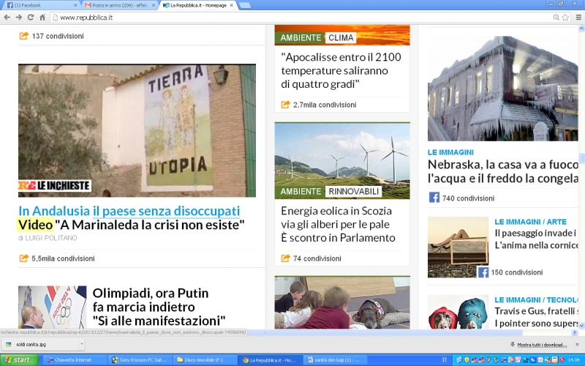Close the Facebook tab
585x366 pixels.
click(x=75, y=5)
